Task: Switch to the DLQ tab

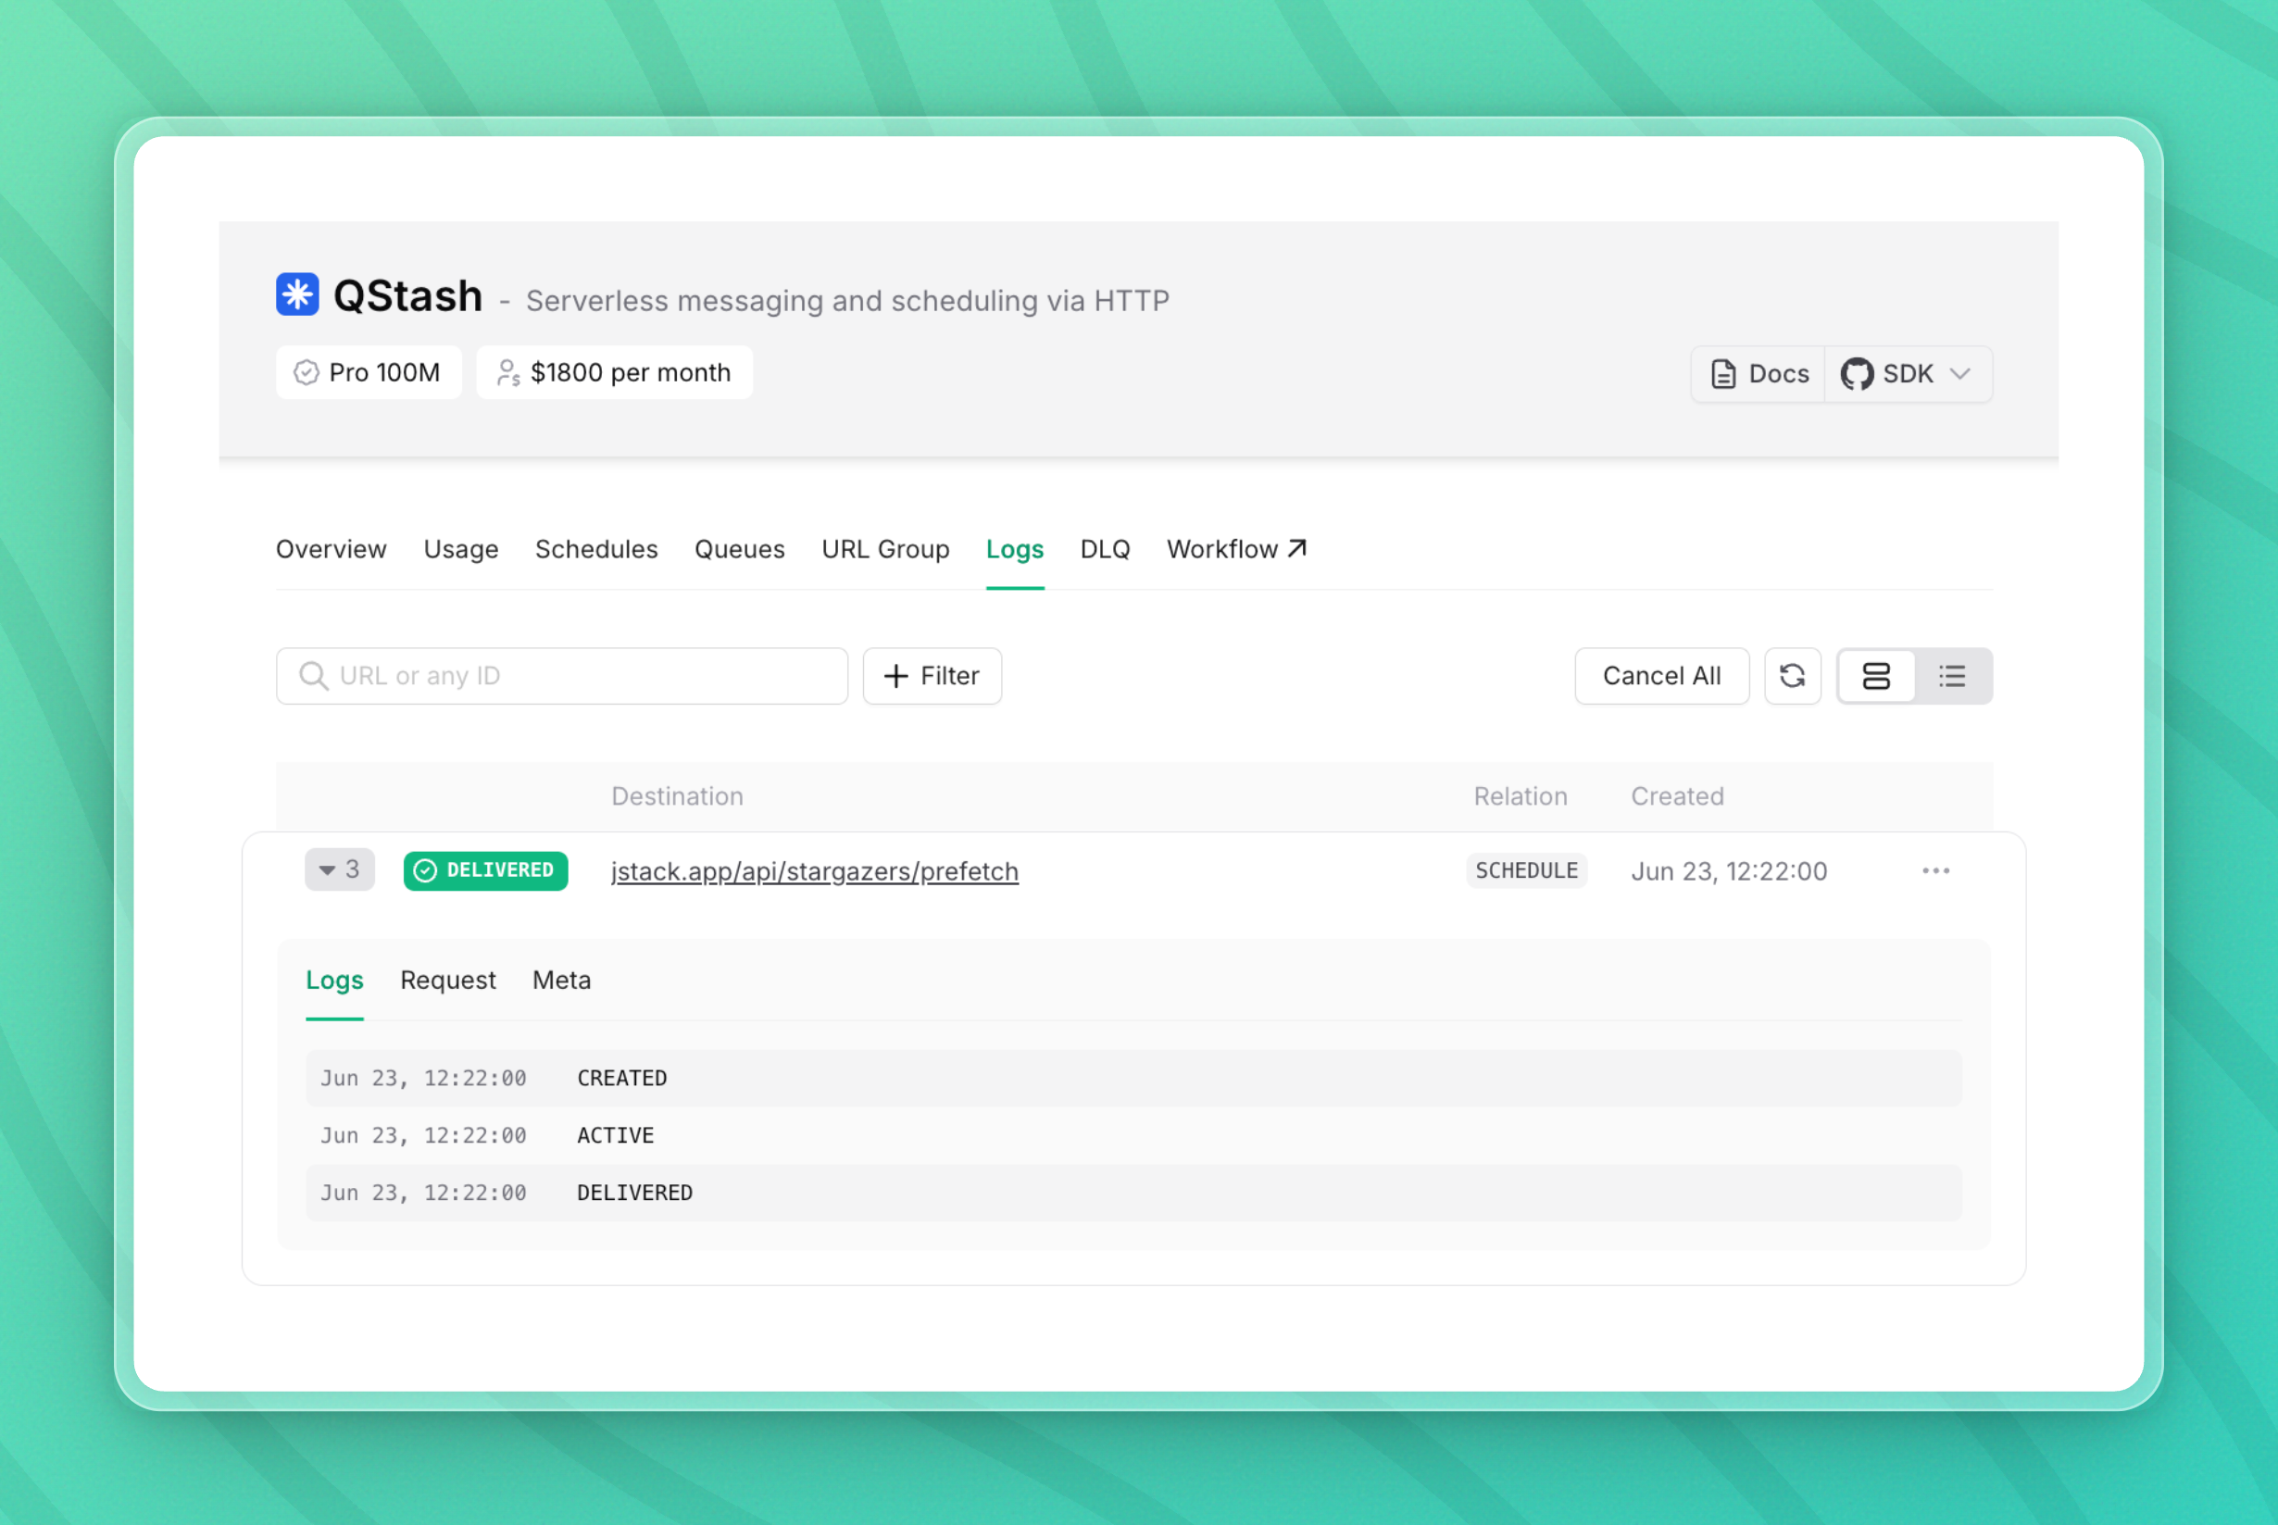Action: click(1105, 549)
